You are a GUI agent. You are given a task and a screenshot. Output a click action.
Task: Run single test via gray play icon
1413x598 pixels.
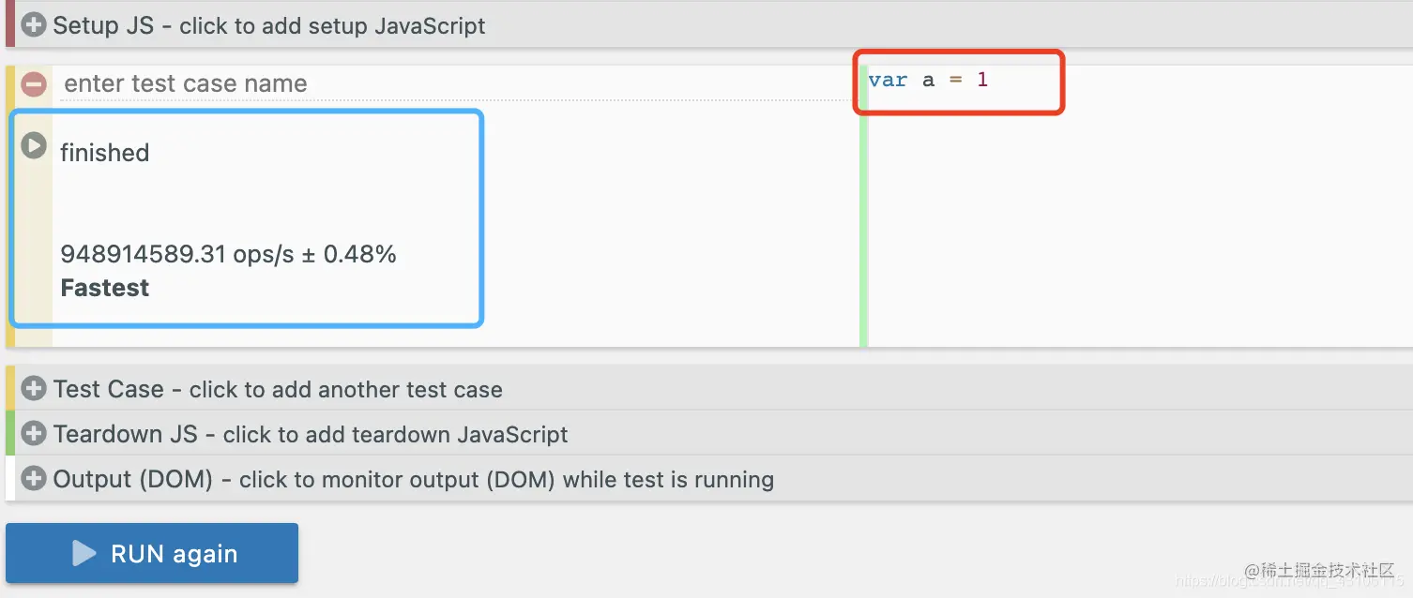coord(34,145)
